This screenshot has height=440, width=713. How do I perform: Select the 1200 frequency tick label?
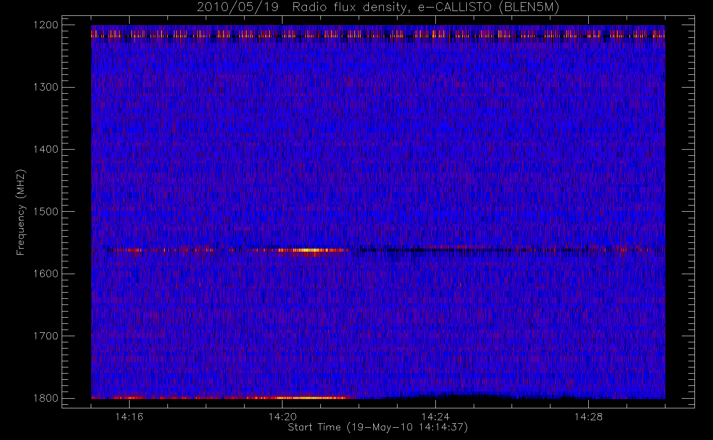[x=46, y=25]
